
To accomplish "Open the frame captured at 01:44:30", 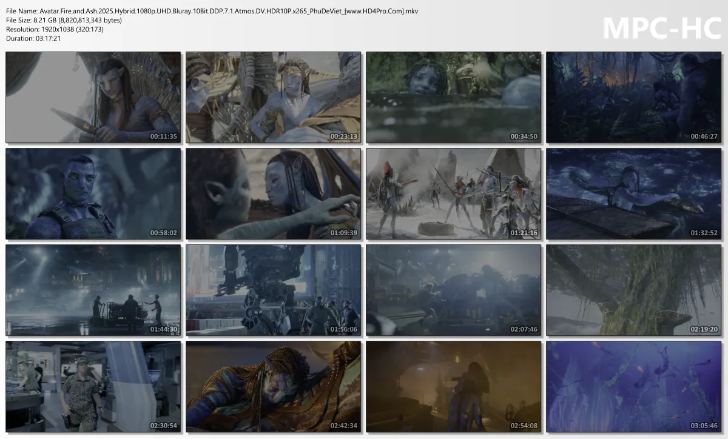I will 93,290.
